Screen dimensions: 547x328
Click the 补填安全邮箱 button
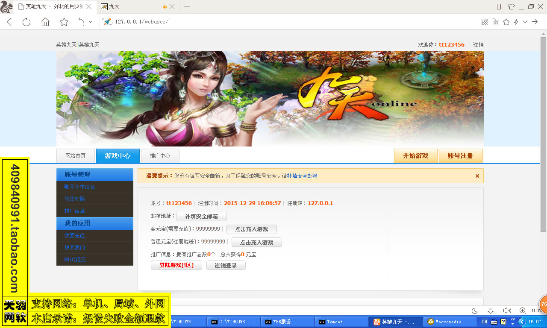point(201,217)
